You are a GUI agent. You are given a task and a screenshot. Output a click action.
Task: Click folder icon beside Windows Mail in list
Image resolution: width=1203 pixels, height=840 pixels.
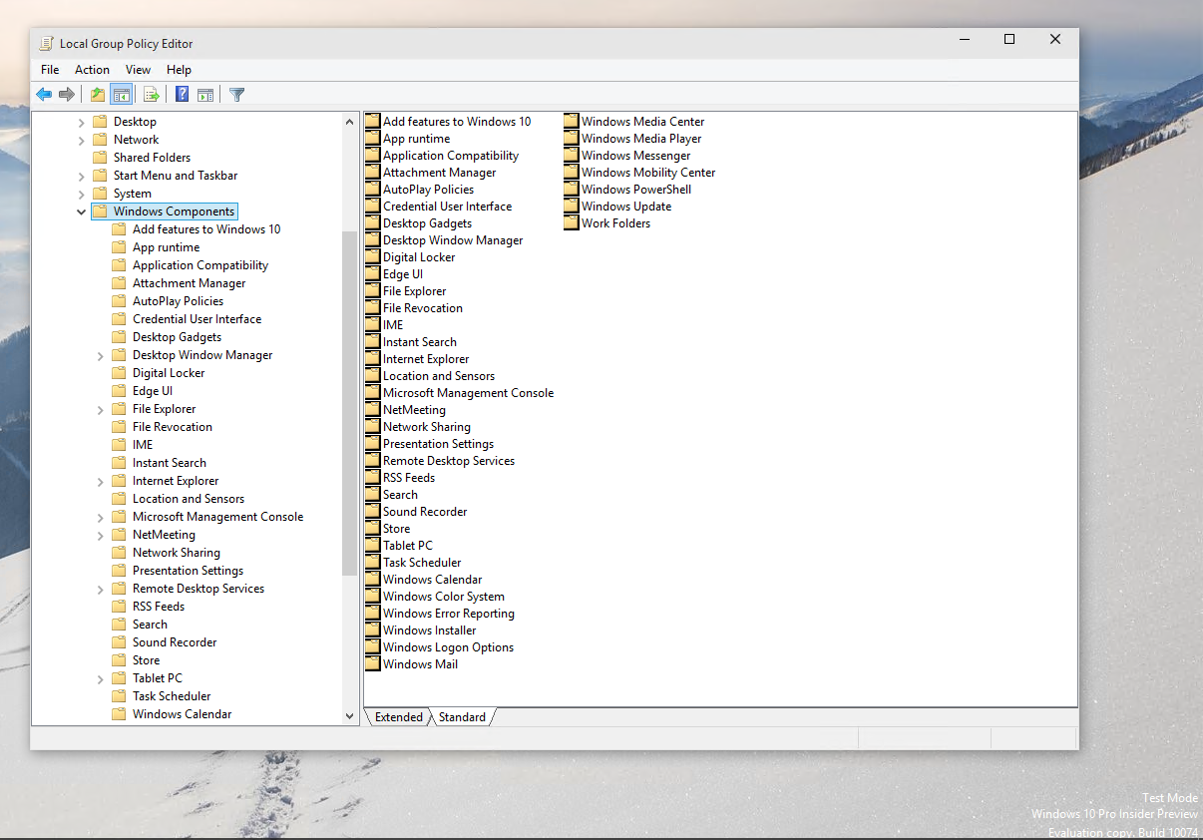point(373,664)
